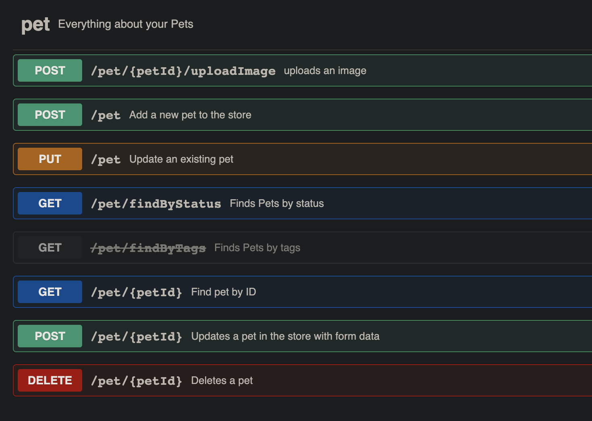Open the deprecated /pet/findByTags path
The image size is (592, 421).
click(148, 248)
